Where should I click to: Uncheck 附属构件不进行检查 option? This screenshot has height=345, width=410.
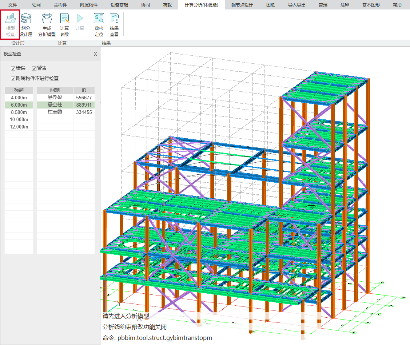(13, 79)
